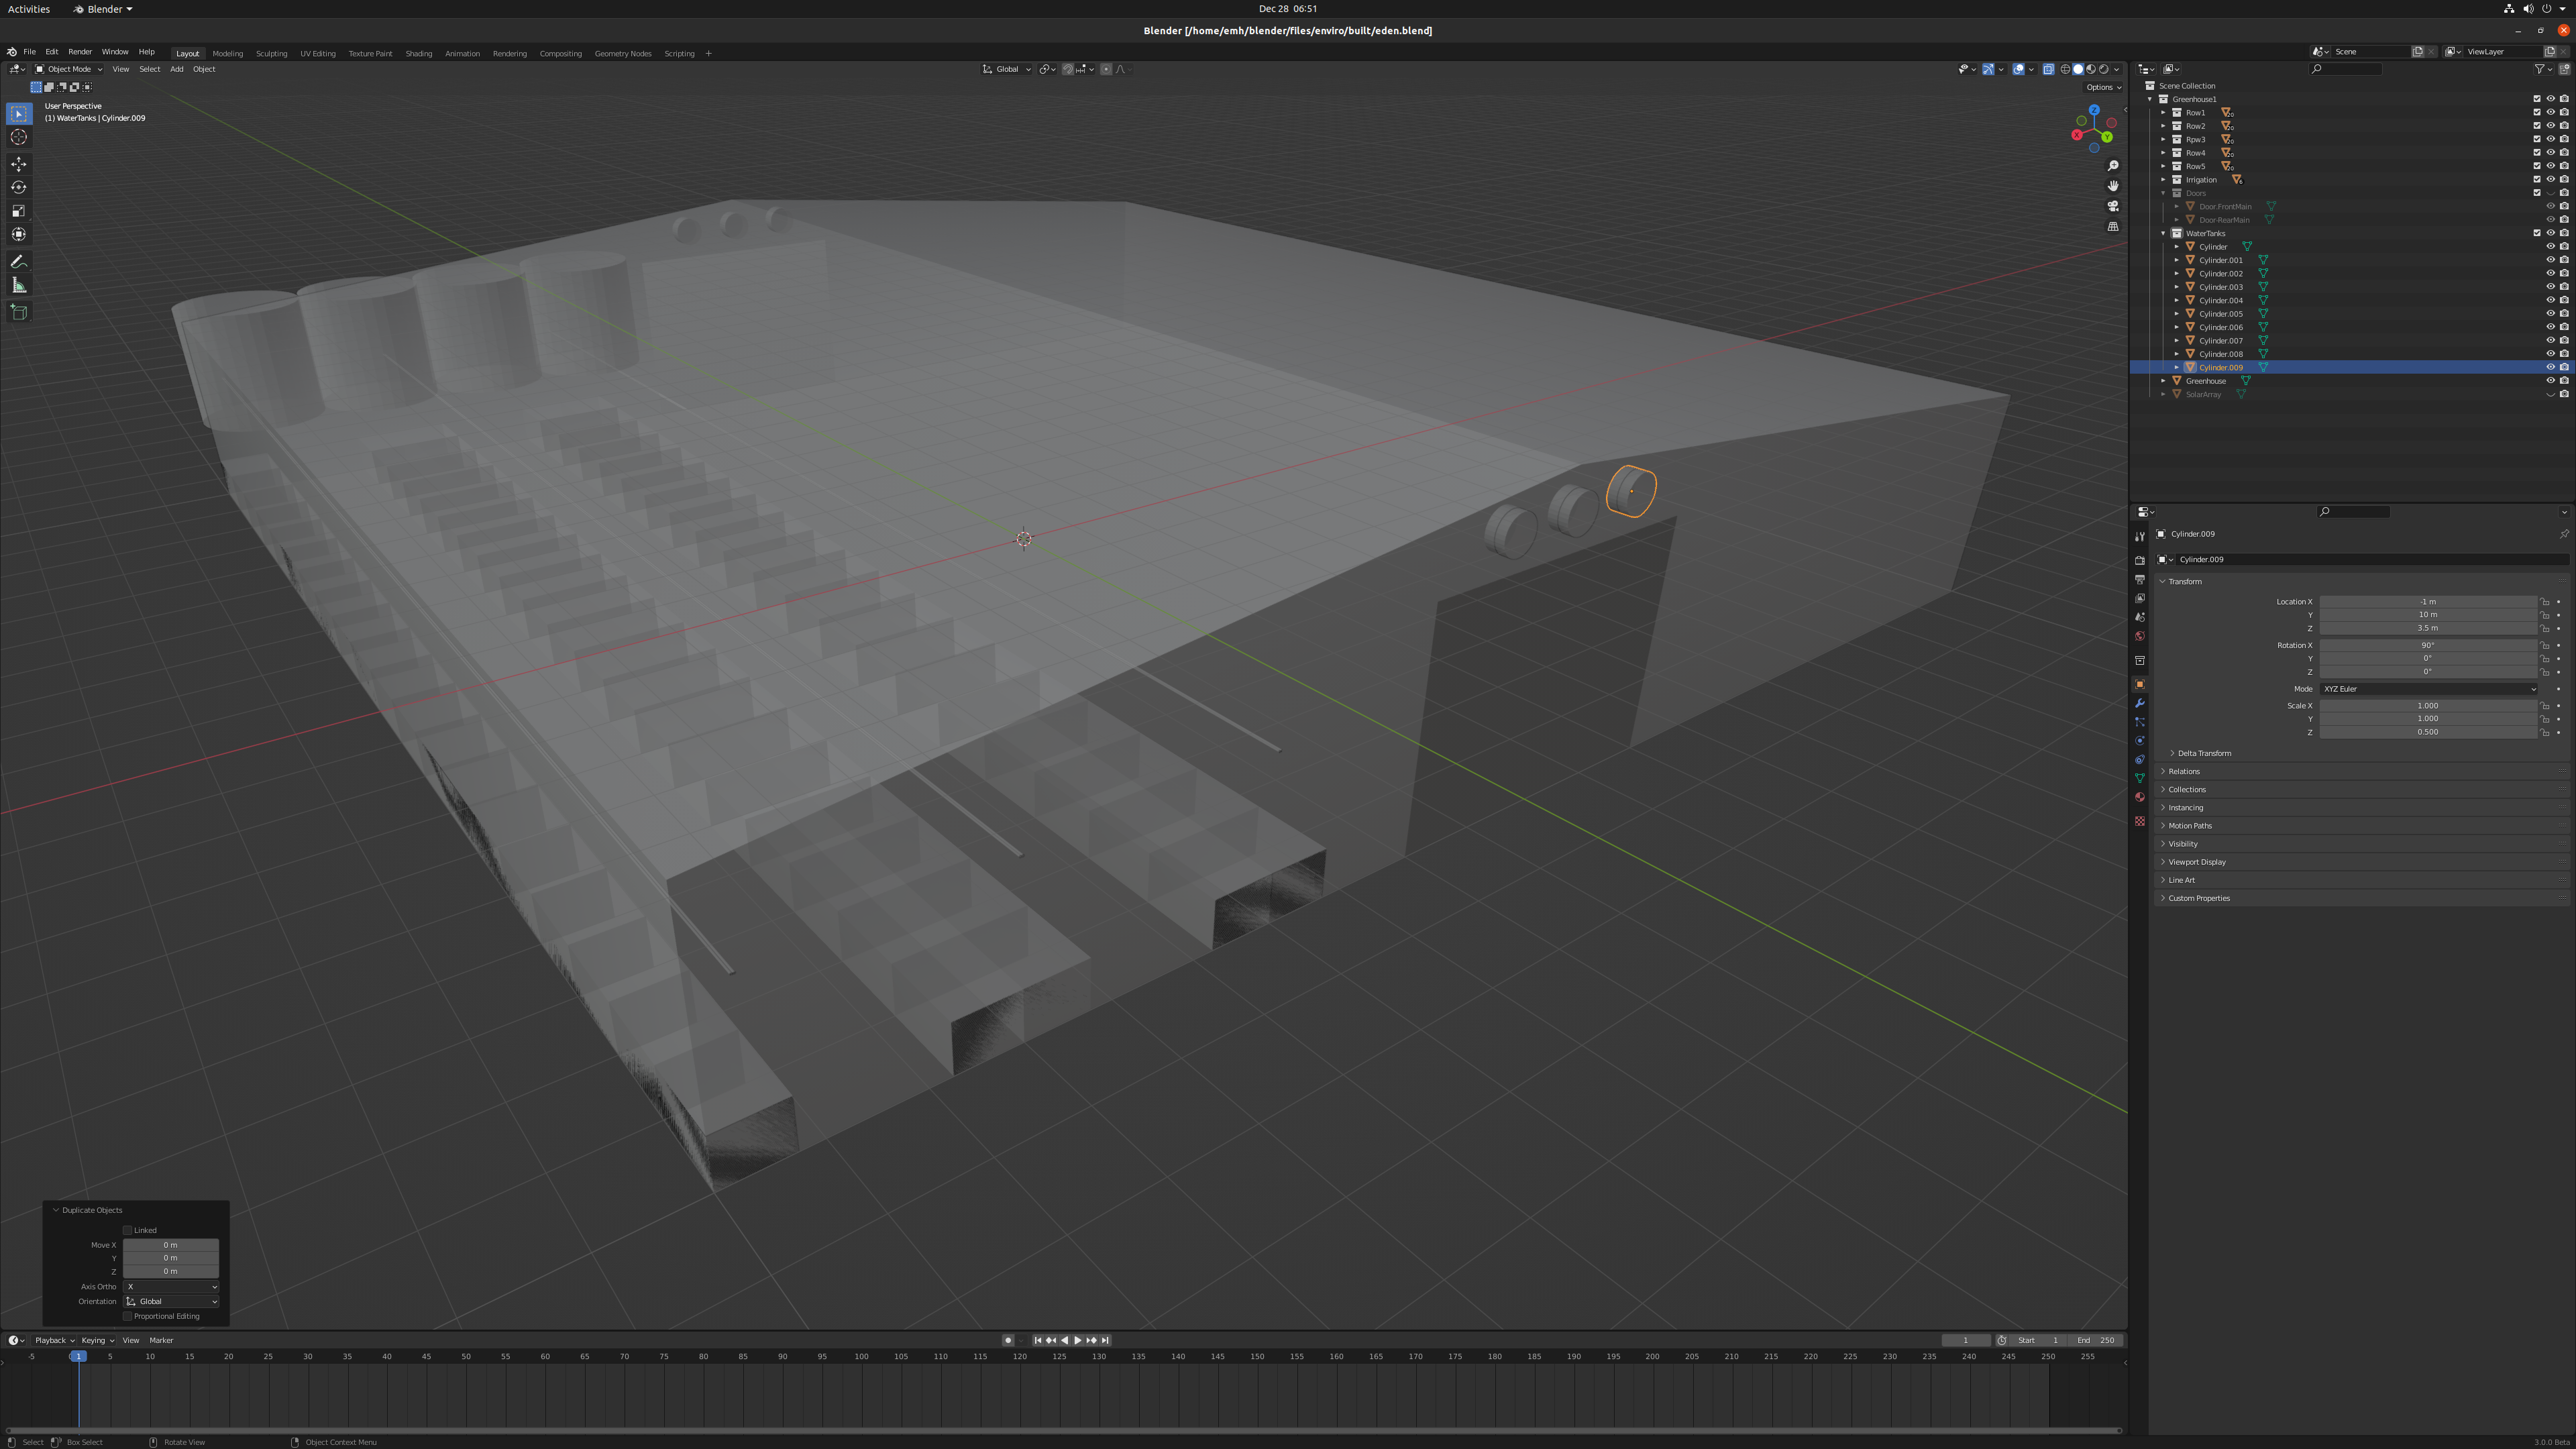This screenshot has width=2576, height=1449.
Task: Click the Location Z value field
Action: coord(2428,628)
